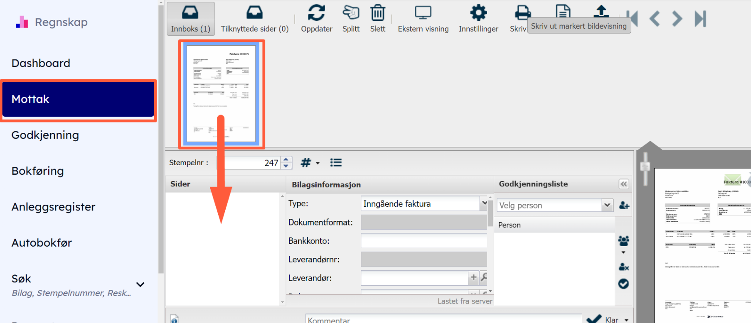Image resolution: width=751 pixels, height=323 pixels.
Task: Go to the next page arrow
Action: [677, 19]
